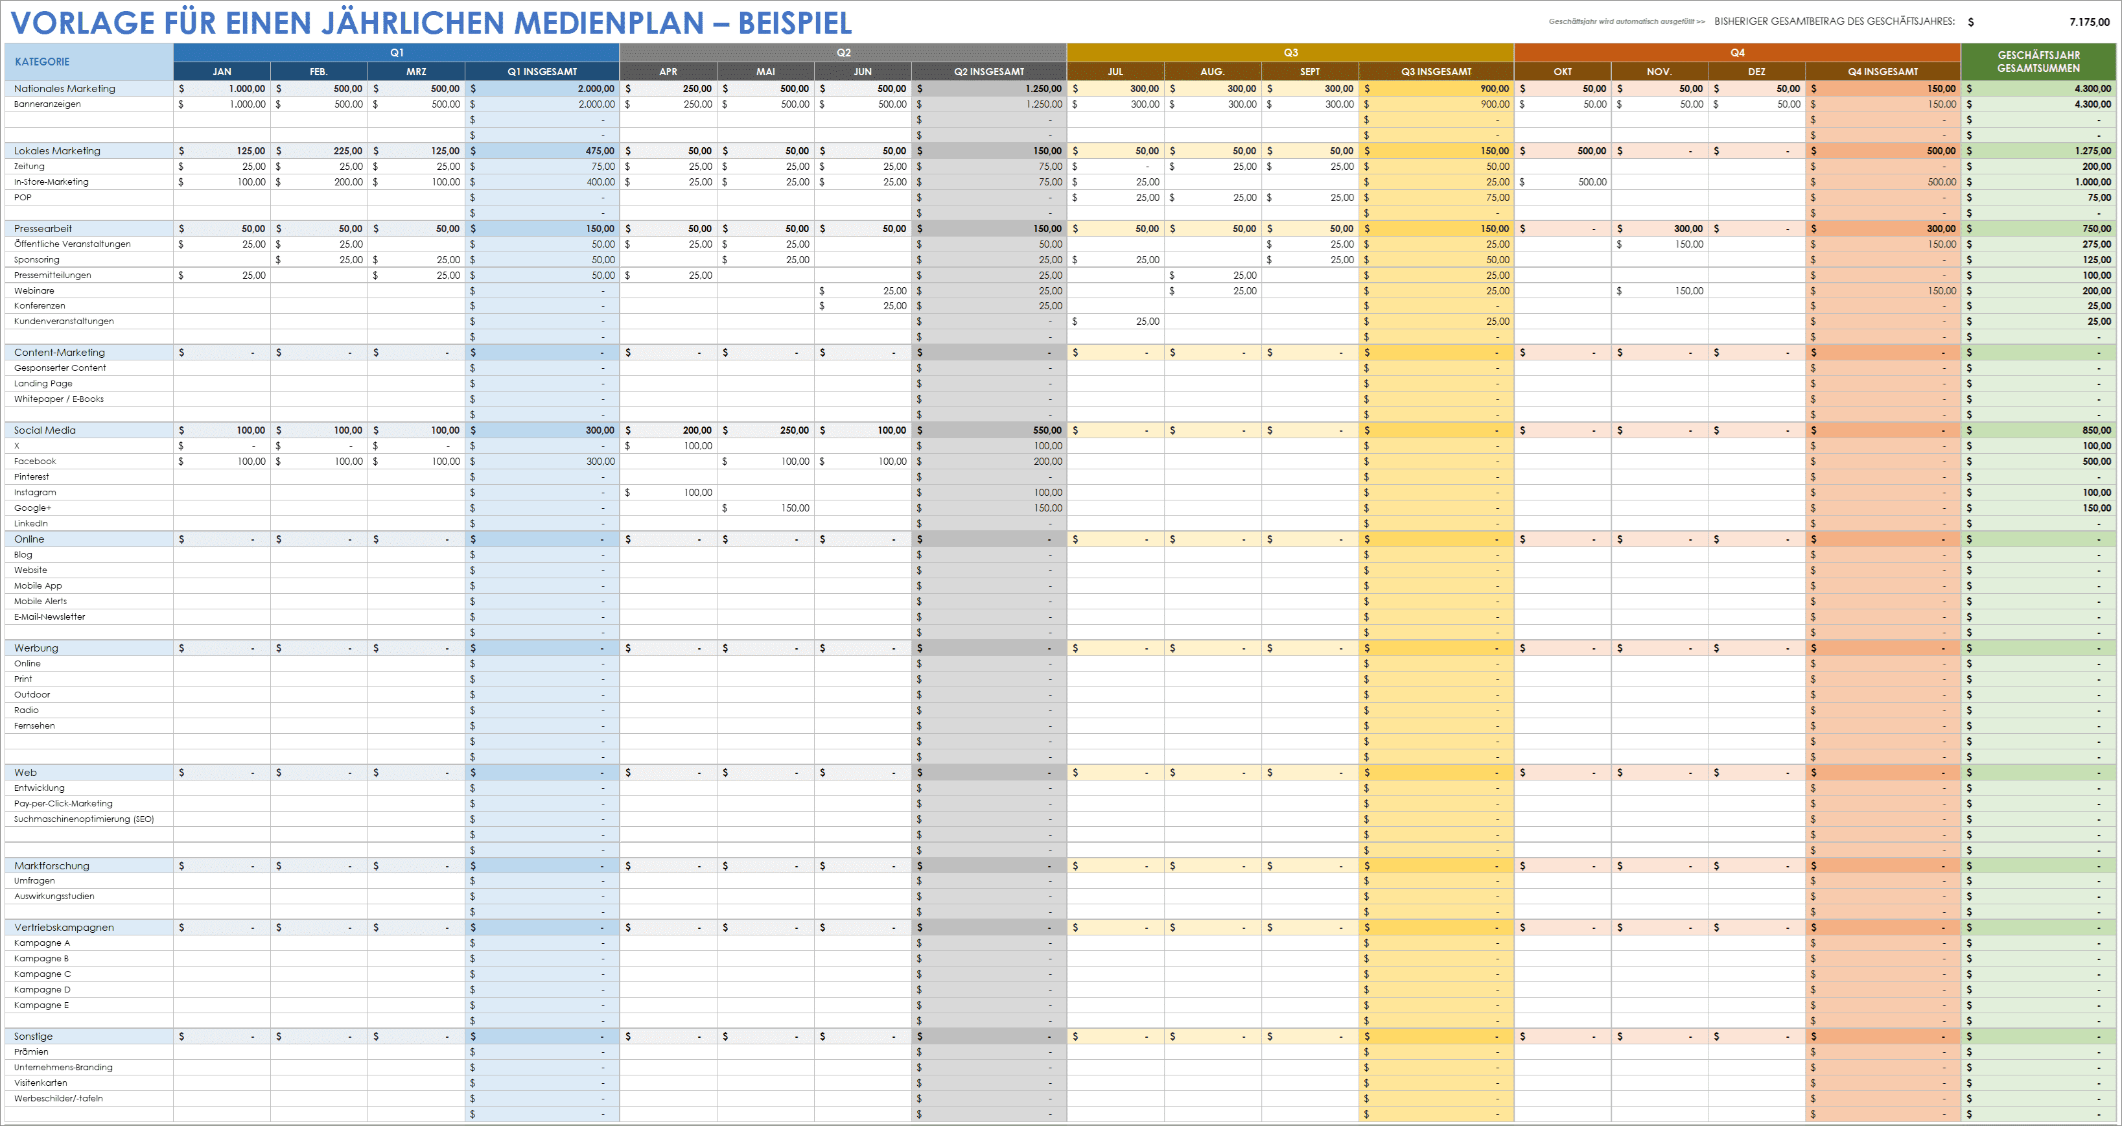This screenshot has width=2122, height=1126.
Task: Click the NOV. month header
Action: coord(1659,72)
